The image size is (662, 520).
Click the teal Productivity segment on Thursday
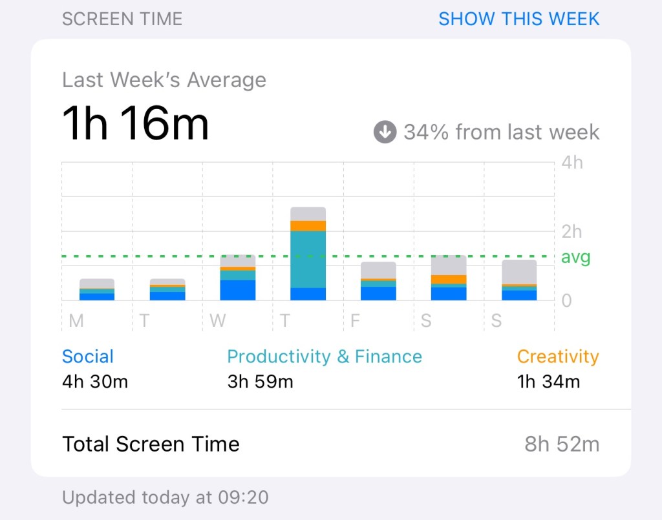[x=308, y=259]
